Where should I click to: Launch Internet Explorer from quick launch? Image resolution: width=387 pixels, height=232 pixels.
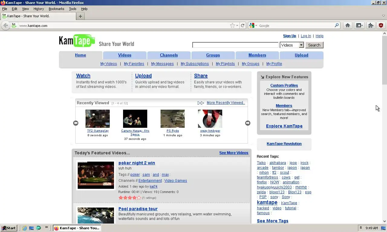pos(25,228)
